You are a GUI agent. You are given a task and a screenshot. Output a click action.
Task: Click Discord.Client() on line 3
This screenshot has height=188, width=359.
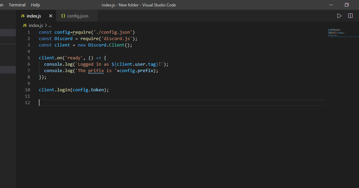point(109,45)
